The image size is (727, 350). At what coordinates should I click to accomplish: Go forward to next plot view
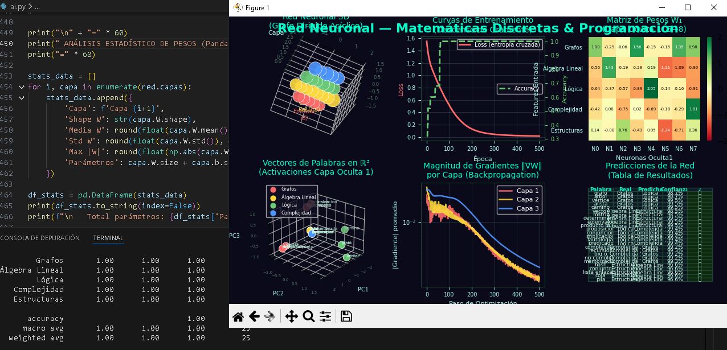[270, 317]
